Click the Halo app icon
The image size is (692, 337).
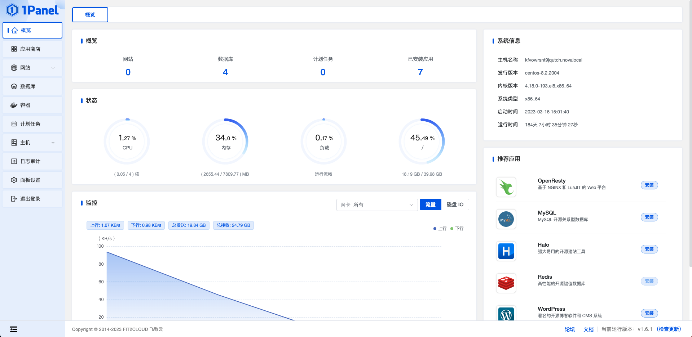tap(506, 251)
